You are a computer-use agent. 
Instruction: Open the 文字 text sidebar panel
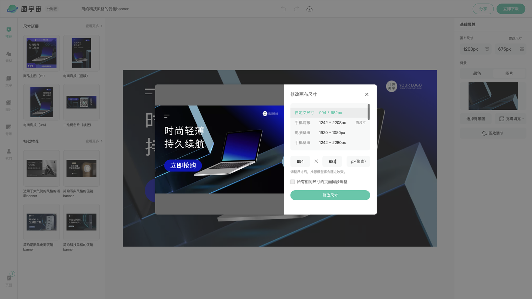pos(9,81)
